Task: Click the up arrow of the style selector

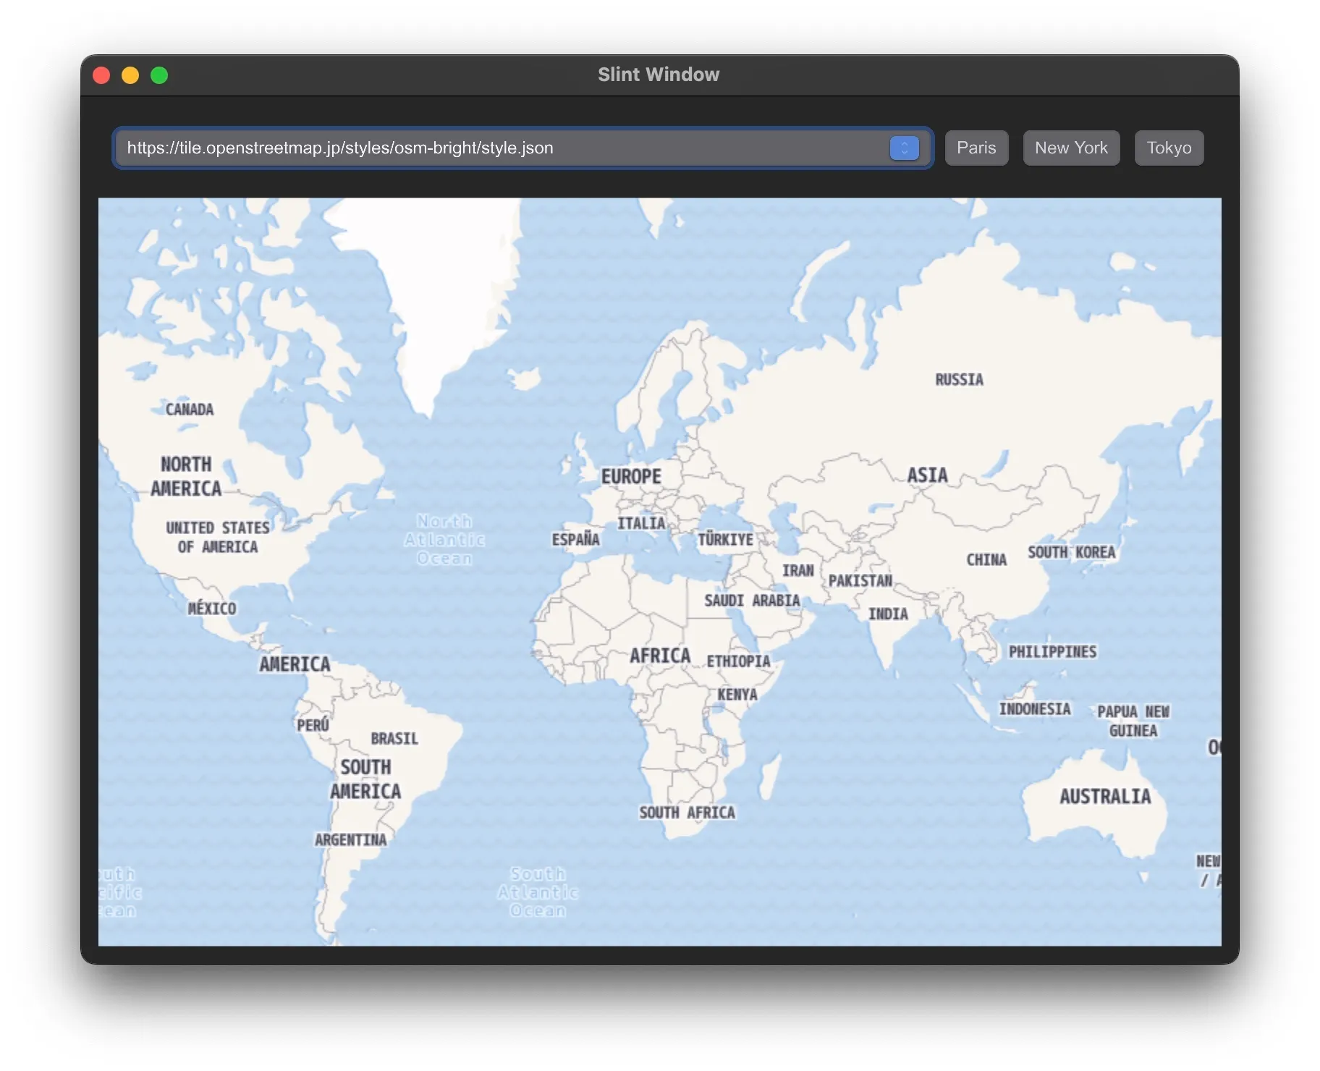Action: click(x=903, y=143)
